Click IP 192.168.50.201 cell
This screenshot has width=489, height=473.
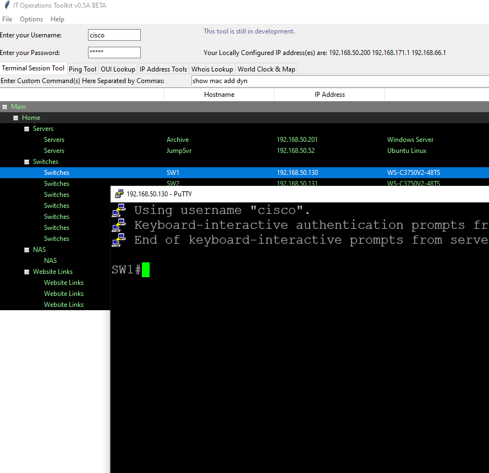tap(297, 140)
